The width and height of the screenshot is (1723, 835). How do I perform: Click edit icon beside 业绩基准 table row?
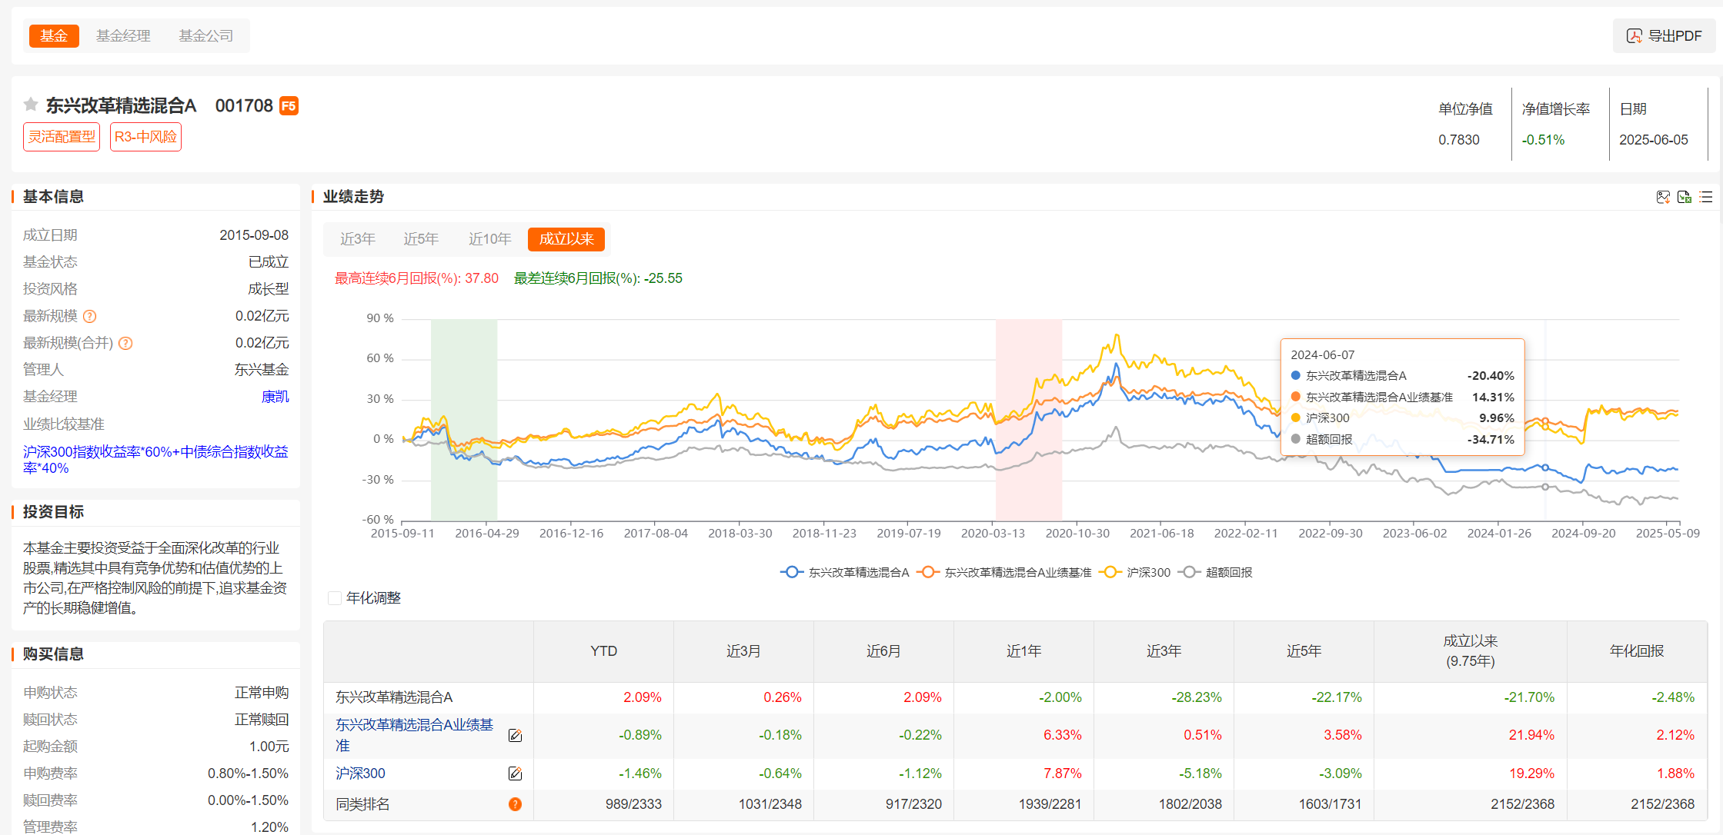click(515, 736)
